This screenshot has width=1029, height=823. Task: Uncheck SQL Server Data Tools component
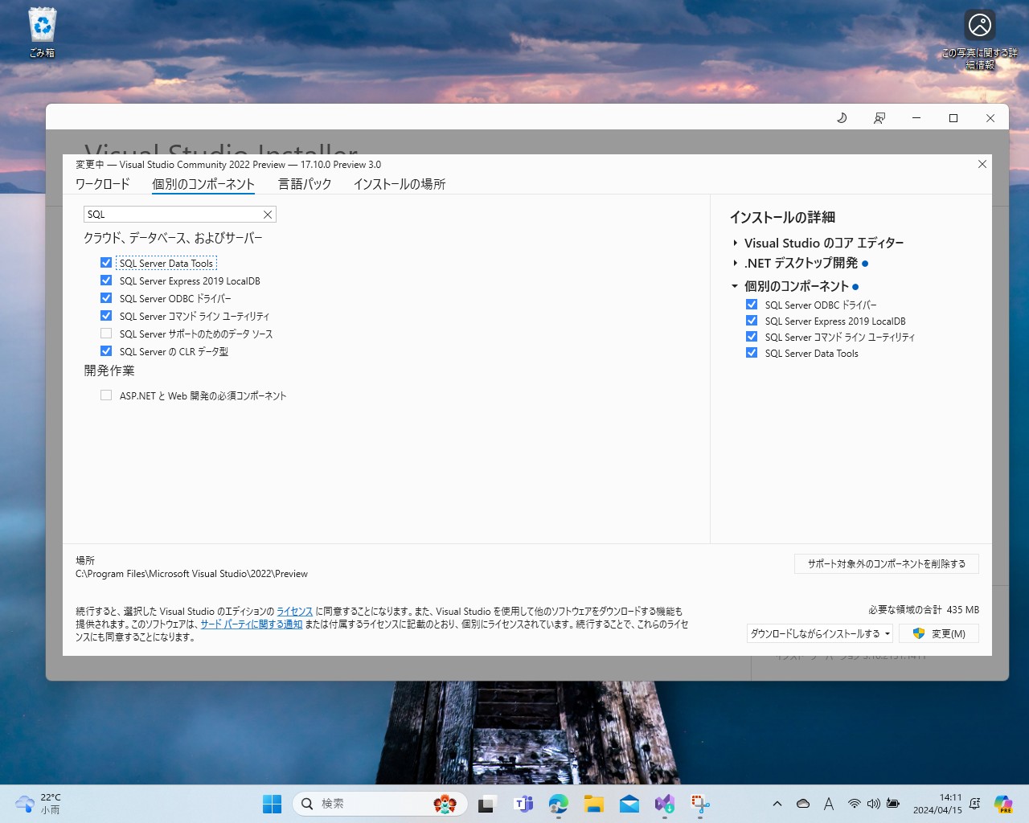(x=105, y=262)
